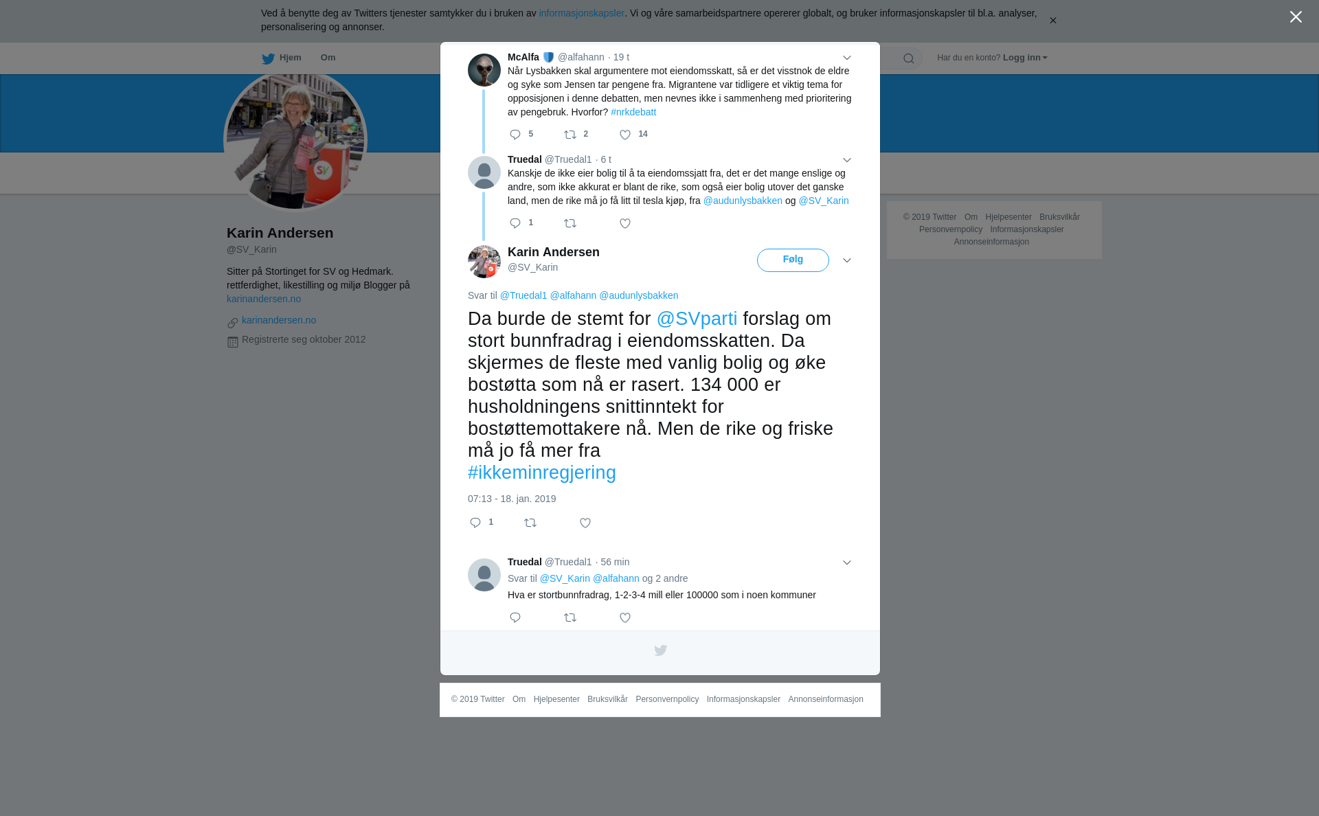The image size is (1319, 816).
Task: Open more options on McAlfa's tweet
Action: (847, 58)
